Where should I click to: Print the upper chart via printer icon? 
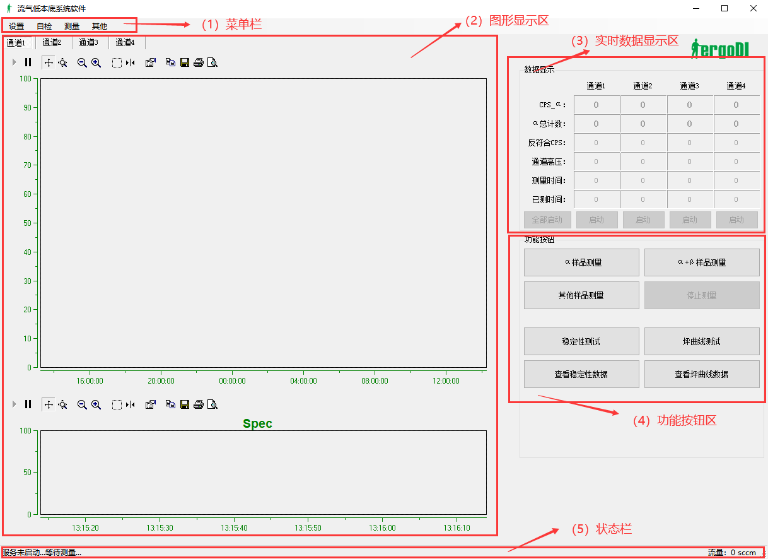[199, 62]
